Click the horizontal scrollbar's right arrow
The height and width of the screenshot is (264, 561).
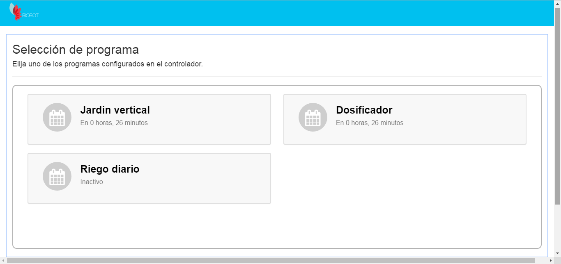550,261
